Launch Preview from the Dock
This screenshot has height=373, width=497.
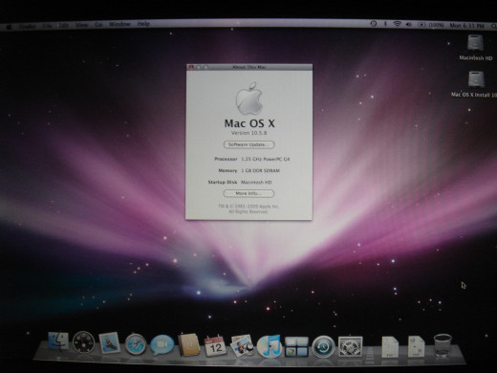click(242, 346)
